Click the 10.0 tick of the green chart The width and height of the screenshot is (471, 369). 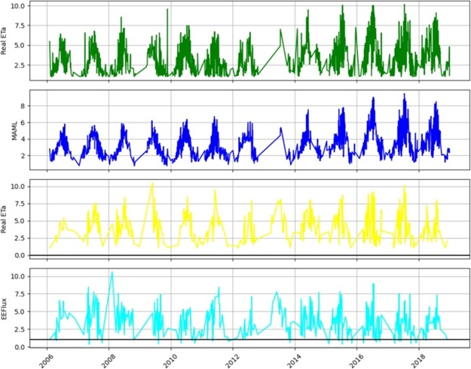20,6
